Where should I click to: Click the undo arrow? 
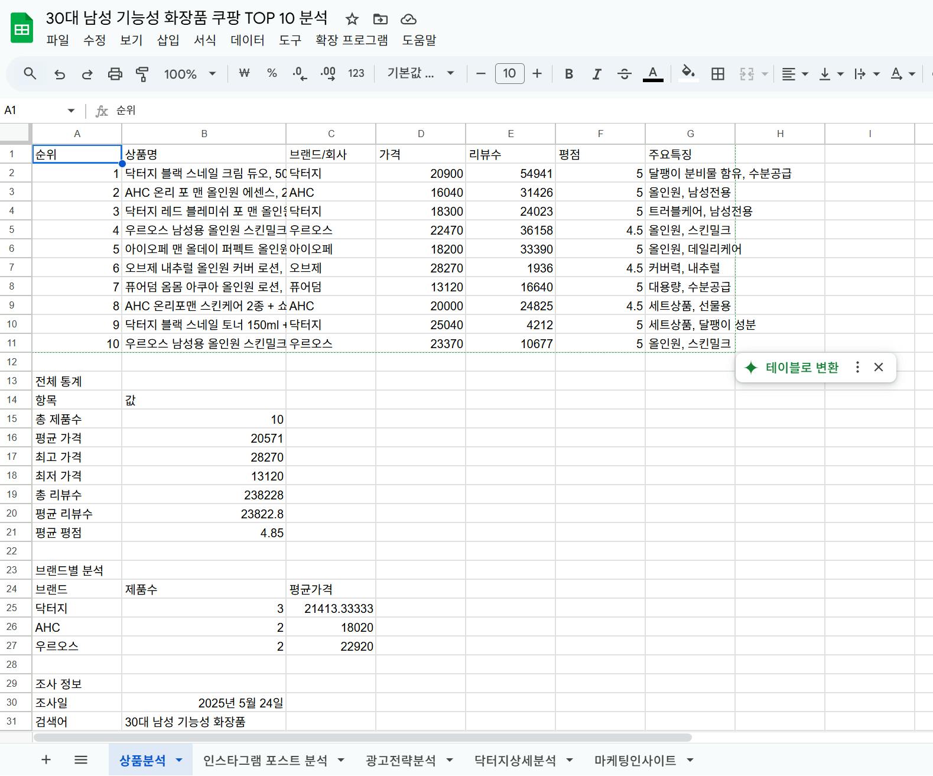coord(60,74)
